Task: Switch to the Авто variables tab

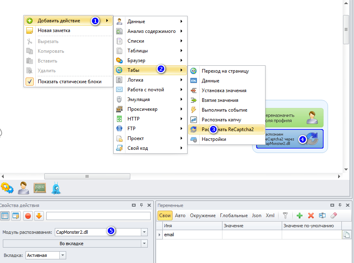Action: [x=180, y=216]
